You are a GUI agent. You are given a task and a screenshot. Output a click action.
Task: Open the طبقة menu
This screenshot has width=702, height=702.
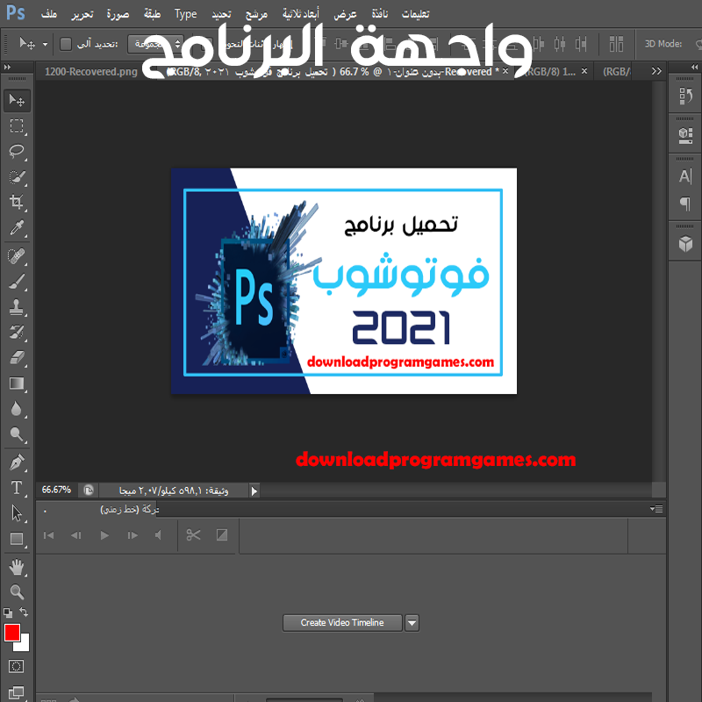tap(152, 14)
